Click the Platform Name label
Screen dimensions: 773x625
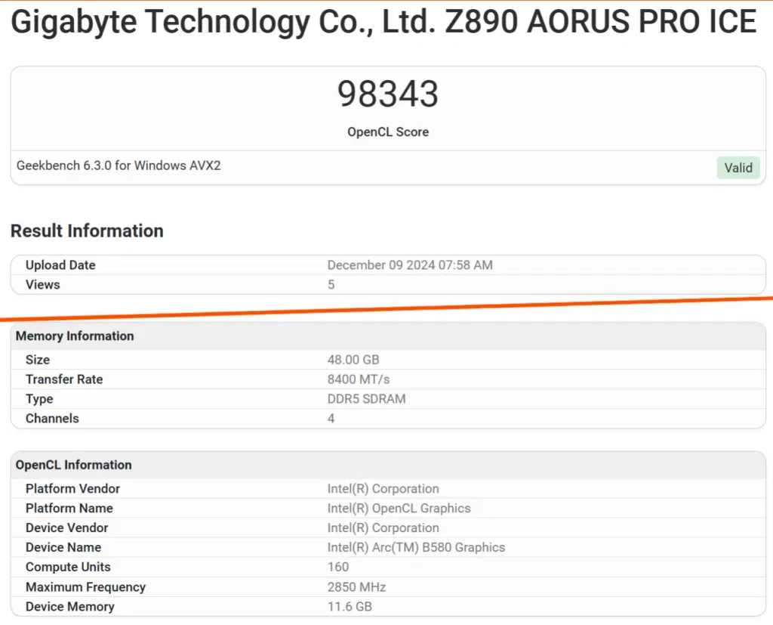tap(69, 509)
